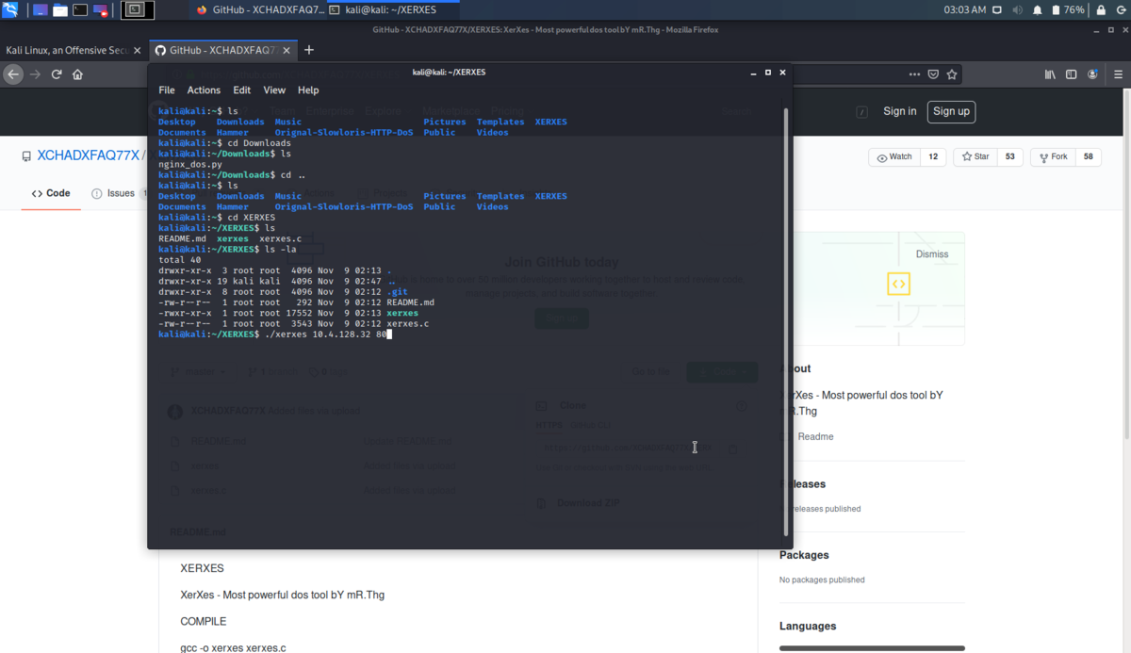Open terminal Edit menu

[x=242, y=90]
